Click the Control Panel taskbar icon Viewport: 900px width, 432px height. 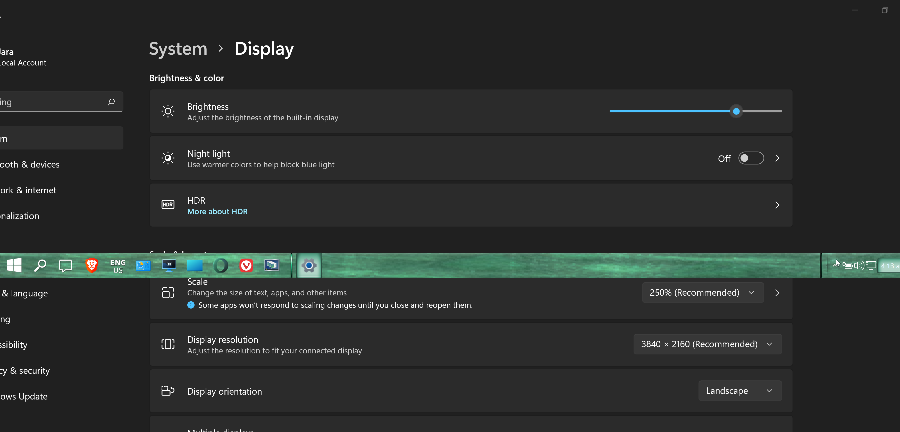[x=143, y=266]
